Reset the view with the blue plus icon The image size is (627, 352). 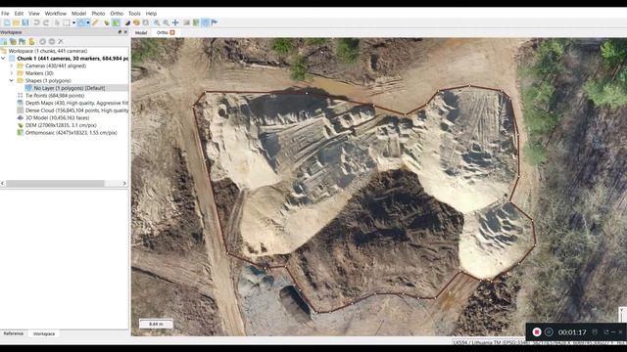tap(175, 22)
